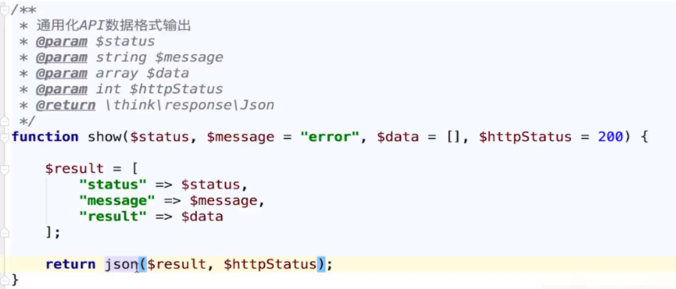This screenshot has height=289, width=676.
Task: Place the cursor on the json function call
Action: pos(121,264)
